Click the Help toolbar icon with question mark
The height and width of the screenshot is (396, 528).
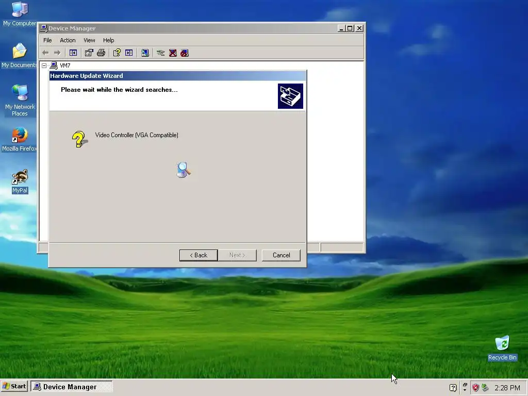click(x=117, y=53)
